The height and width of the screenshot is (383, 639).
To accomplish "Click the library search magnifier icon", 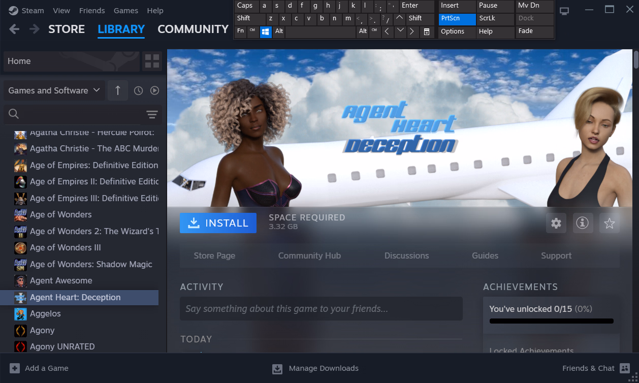I will [14, 114].
